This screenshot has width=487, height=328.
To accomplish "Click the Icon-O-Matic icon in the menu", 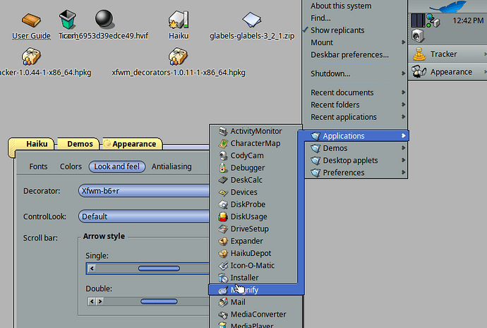I will pyautogui.click(x=223, y=266).
